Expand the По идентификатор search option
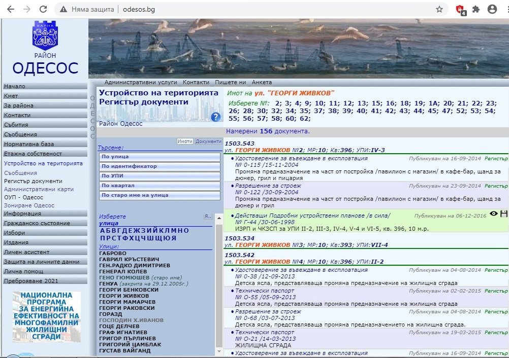Image resolution: width=509 pixels, height=358 pixels. tap(160, 166)
